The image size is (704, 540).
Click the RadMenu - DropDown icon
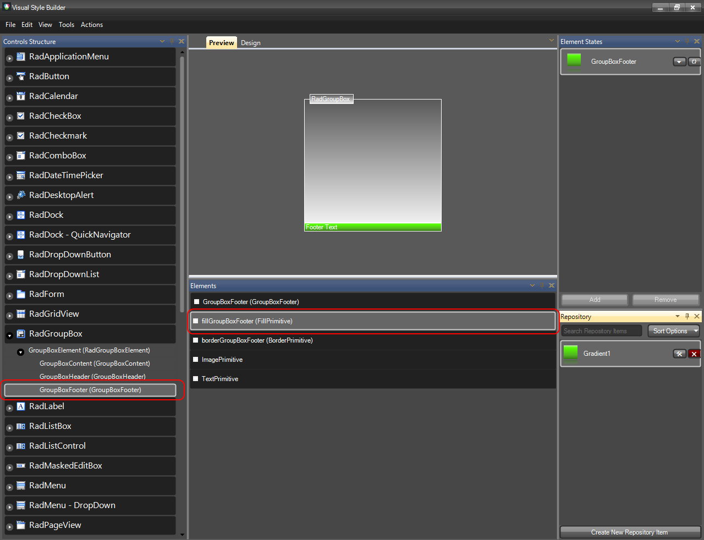(x=21, y=505)
